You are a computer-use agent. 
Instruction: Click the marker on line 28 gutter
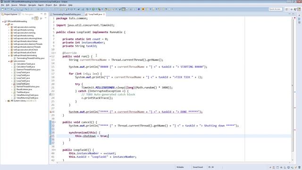(x=50, y=112)
